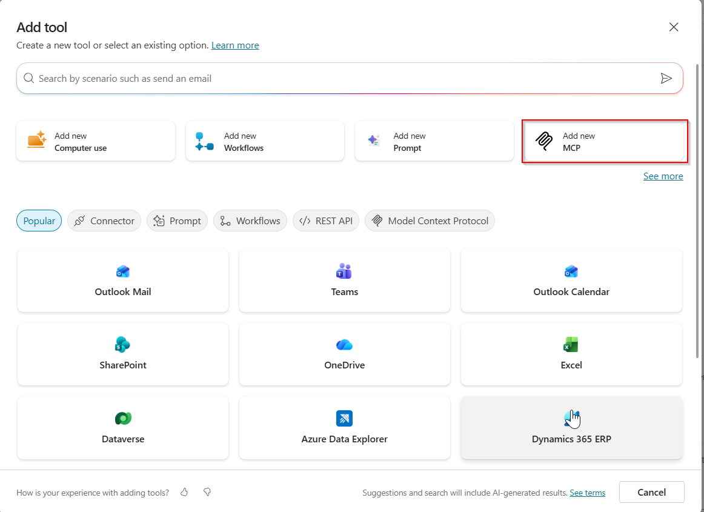The height and width of the screenshot is (512, 704).
Task: Click the OneDrive cloud icon
Action: tap(344, 345)
